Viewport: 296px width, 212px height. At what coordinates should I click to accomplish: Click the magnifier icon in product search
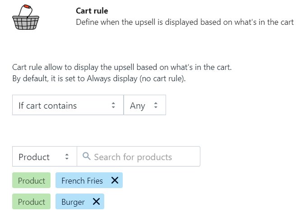(86, 157)
